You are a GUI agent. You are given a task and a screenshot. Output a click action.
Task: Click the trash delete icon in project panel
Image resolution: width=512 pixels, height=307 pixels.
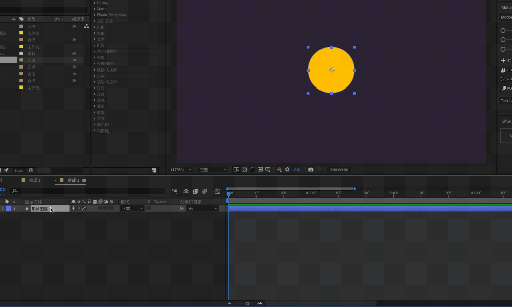[x=31, y=170]
